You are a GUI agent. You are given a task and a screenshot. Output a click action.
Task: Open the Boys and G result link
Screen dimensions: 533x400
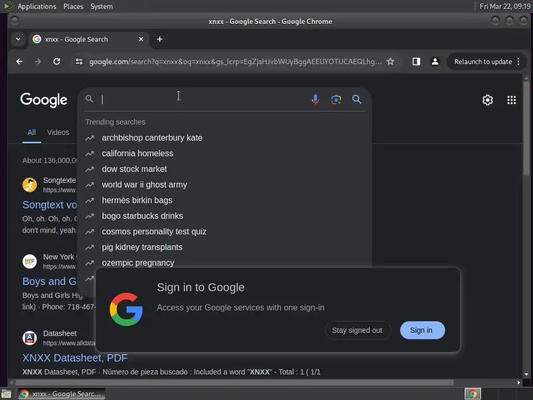pyautogui.click(x=49, y=281)
